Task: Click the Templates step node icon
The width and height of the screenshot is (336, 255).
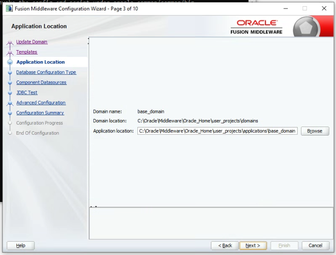Action: (10, 52)
